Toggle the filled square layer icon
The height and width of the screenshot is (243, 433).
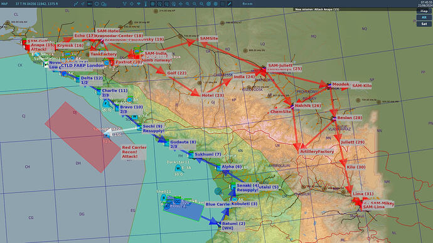click(x=152, y=4)
